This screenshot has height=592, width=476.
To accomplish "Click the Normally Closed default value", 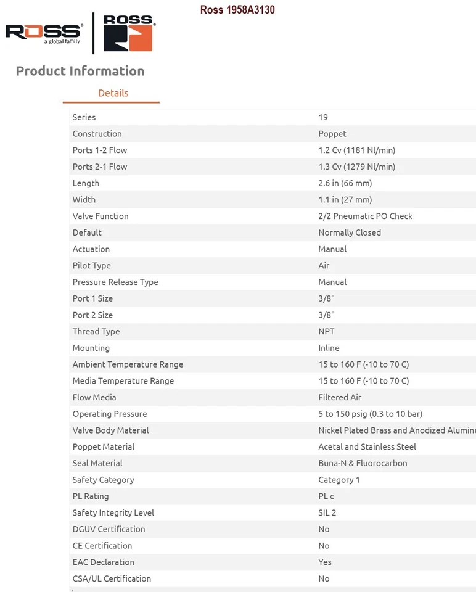I will coord(350,232).
